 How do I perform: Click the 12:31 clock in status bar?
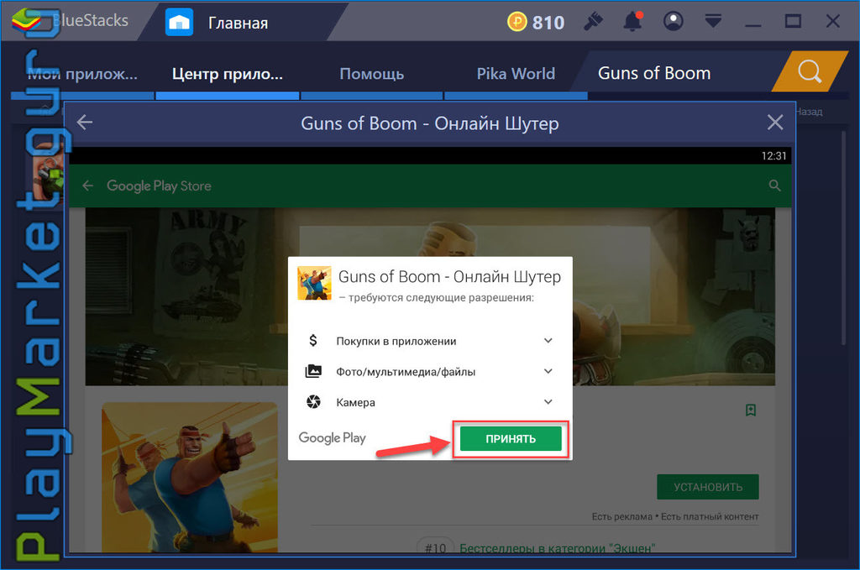(773, 155)
